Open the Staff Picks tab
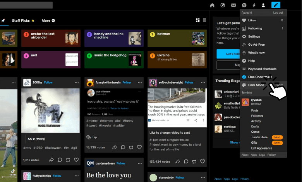302x182 pixels. click(23, 21)
